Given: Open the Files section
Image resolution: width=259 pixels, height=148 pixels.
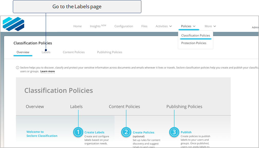Looking at the screenshot, I should point(144,26).
